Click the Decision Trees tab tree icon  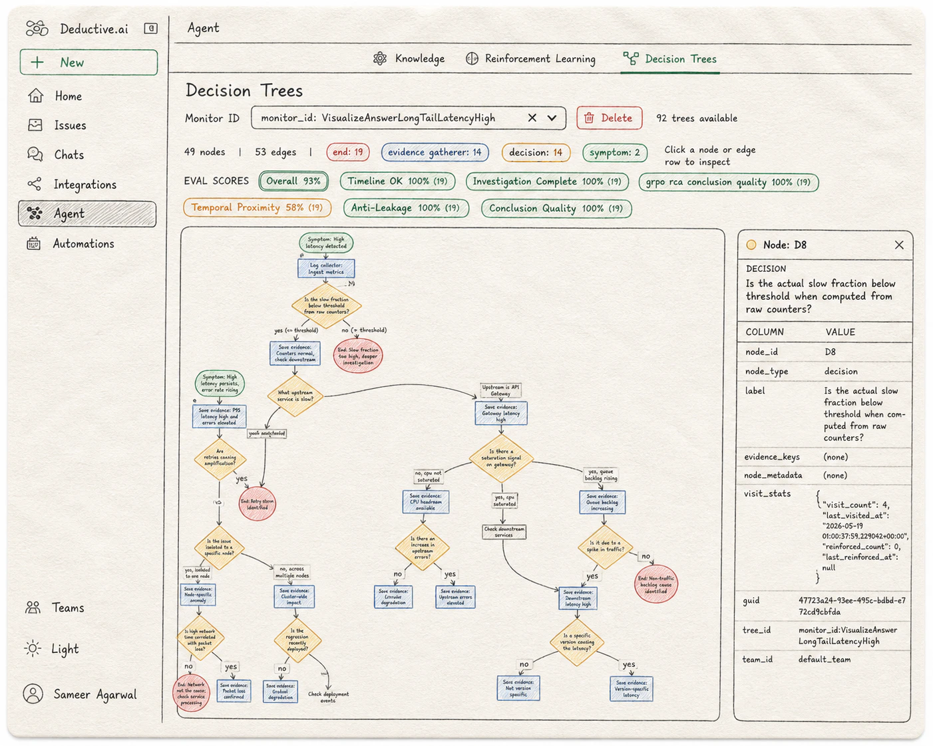pos(630,59)
